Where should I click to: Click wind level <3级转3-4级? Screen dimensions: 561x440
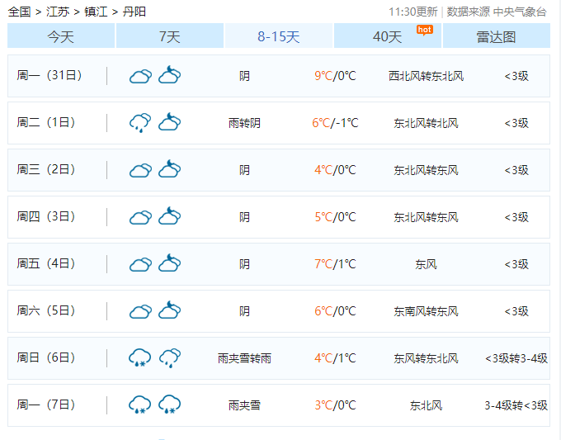pyautogui.click(x=516, y=358)
